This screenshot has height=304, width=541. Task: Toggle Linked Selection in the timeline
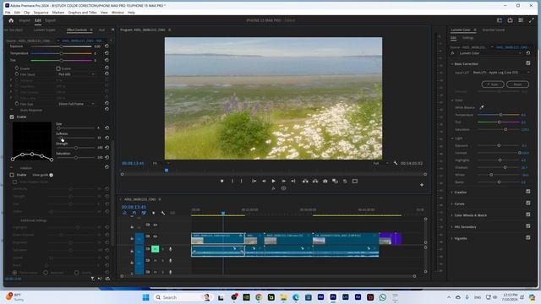point(144,213)
